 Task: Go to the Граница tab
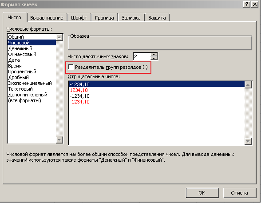[104, 18]
